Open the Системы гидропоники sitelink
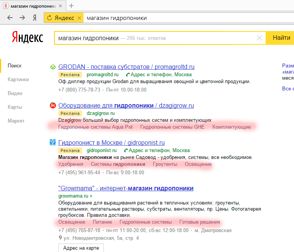The width and height of the screenshot is (294, 252). (118, 164)
